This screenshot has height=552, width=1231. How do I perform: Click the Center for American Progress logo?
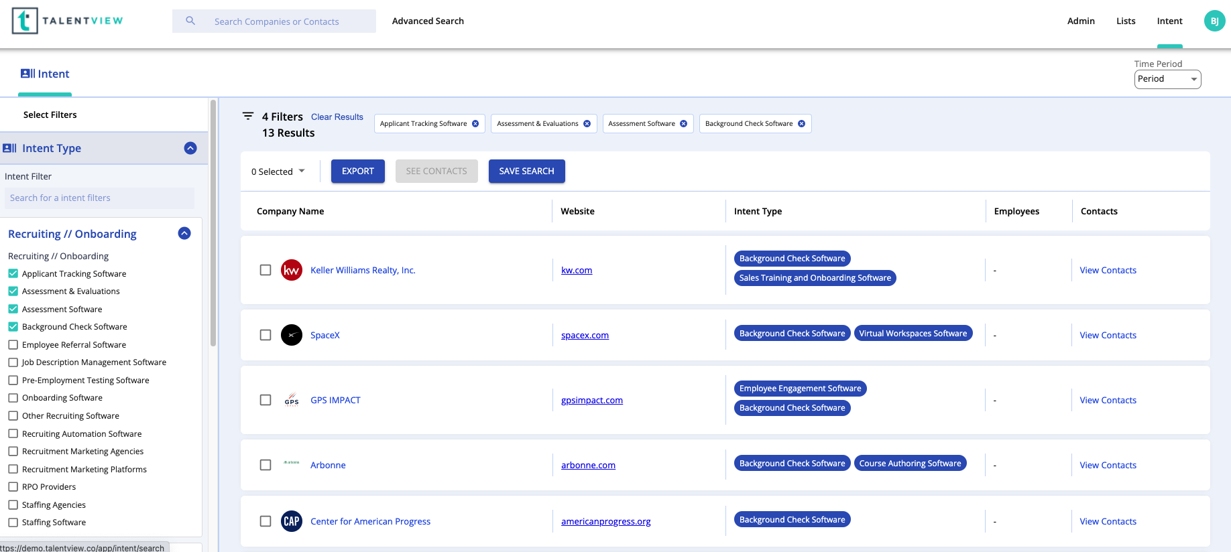292,521
